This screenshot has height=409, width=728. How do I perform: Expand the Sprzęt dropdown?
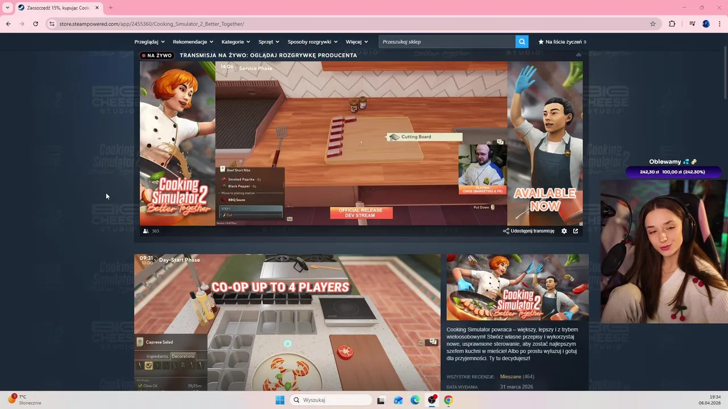(x=269, y=41)
